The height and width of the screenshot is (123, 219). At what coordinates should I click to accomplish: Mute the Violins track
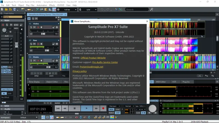(34, 27)
